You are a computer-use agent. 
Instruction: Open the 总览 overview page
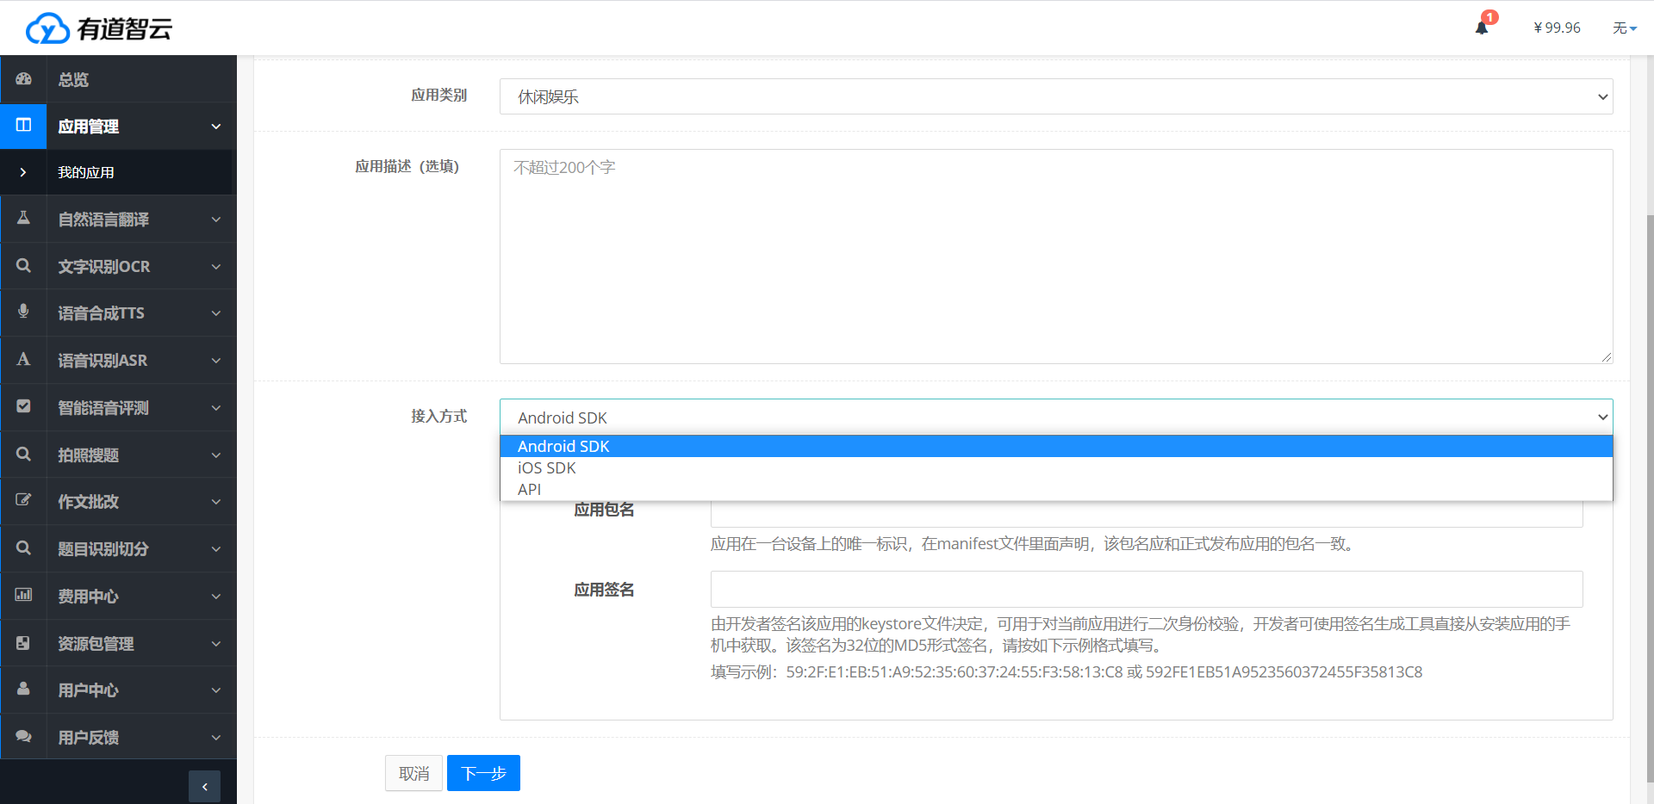pyautogui.click(x=118, y=79)
